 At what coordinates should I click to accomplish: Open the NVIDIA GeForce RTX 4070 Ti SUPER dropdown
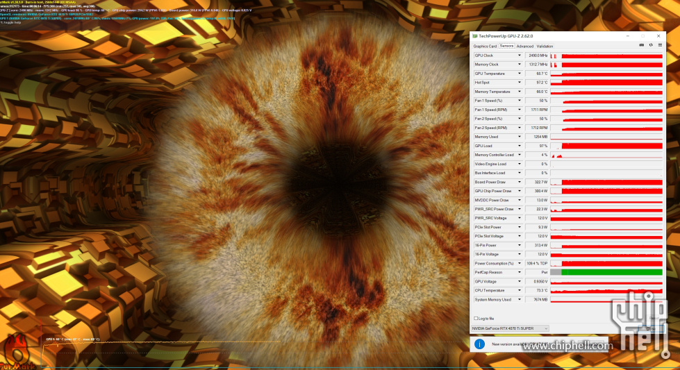(510, 328)
